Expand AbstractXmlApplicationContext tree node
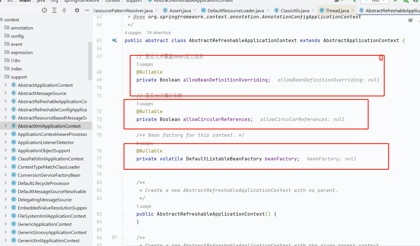This screenshot has width=420, height=246. (x=6, y=126)
